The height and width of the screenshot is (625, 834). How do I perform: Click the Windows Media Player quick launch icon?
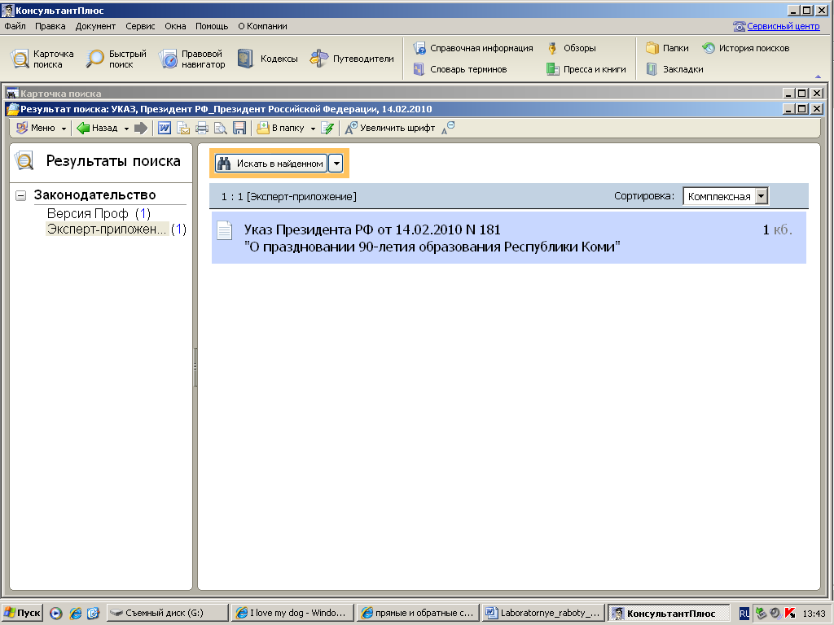point(56,614)
